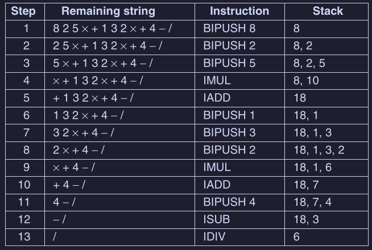Click the stack cell showing 18, 1, 3, 2
This screenshot has width=372, height=250.
pyautogui.click(x=319, y=150)
